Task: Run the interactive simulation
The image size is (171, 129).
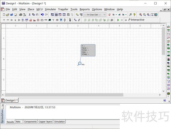Action: pos(118,20)
